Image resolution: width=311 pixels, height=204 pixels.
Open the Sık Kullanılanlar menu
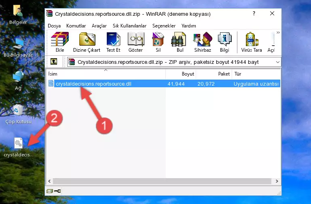[x=129, y=26]
